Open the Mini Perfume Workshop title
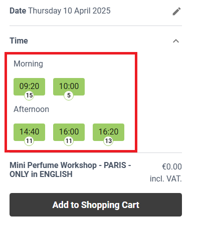Image resolution: width=199 pixels, height=225 pixels. pyautogui.click(x=70, y=170)
